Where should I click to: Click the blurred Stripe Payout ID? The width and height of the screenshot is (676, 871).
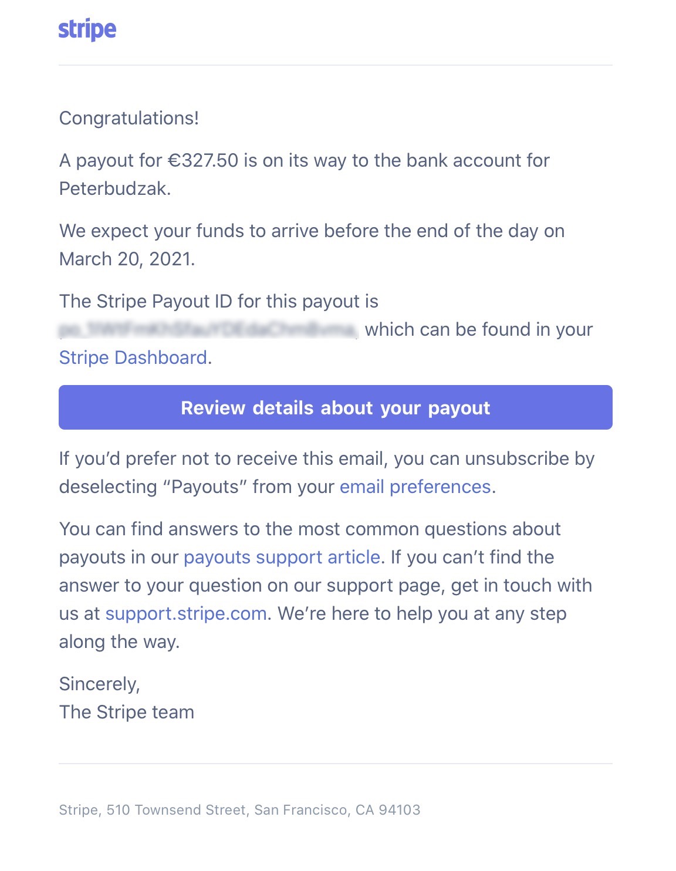(x=208, y=330)
